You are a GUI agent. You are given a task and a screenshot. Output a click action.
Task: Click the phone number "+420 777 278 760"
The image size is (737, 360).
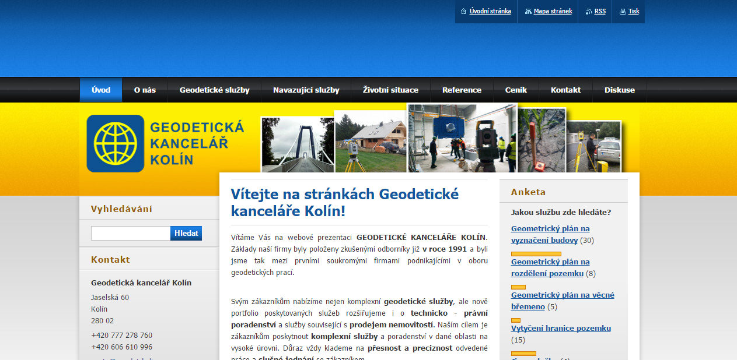point(122,336)
